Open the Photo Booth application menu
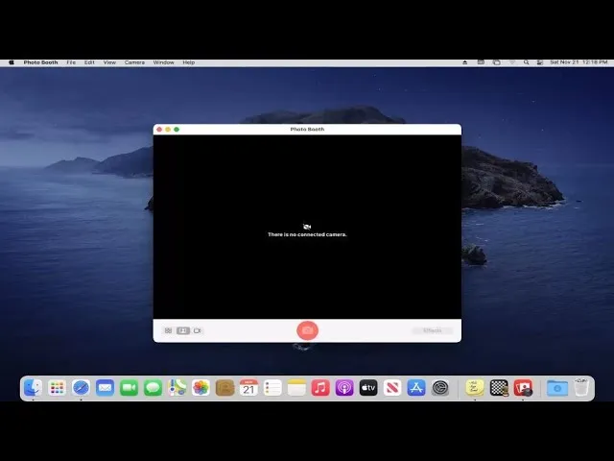This screenshot has height=461, width=614. tap(40, 62)
